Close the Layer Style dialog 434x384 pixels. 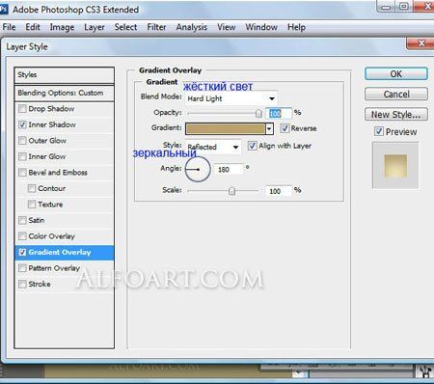coord(421,43)
